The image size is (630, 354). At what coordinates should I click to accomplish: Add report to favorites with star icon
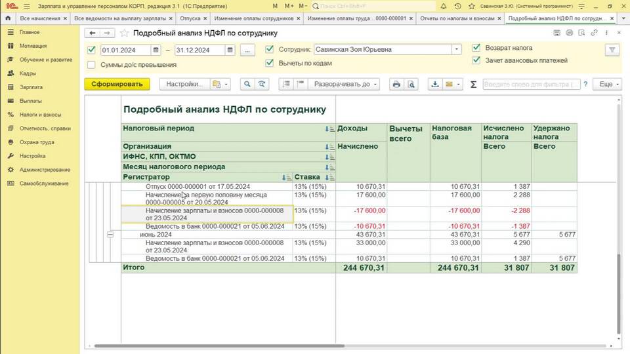click(x=124, y=33)
